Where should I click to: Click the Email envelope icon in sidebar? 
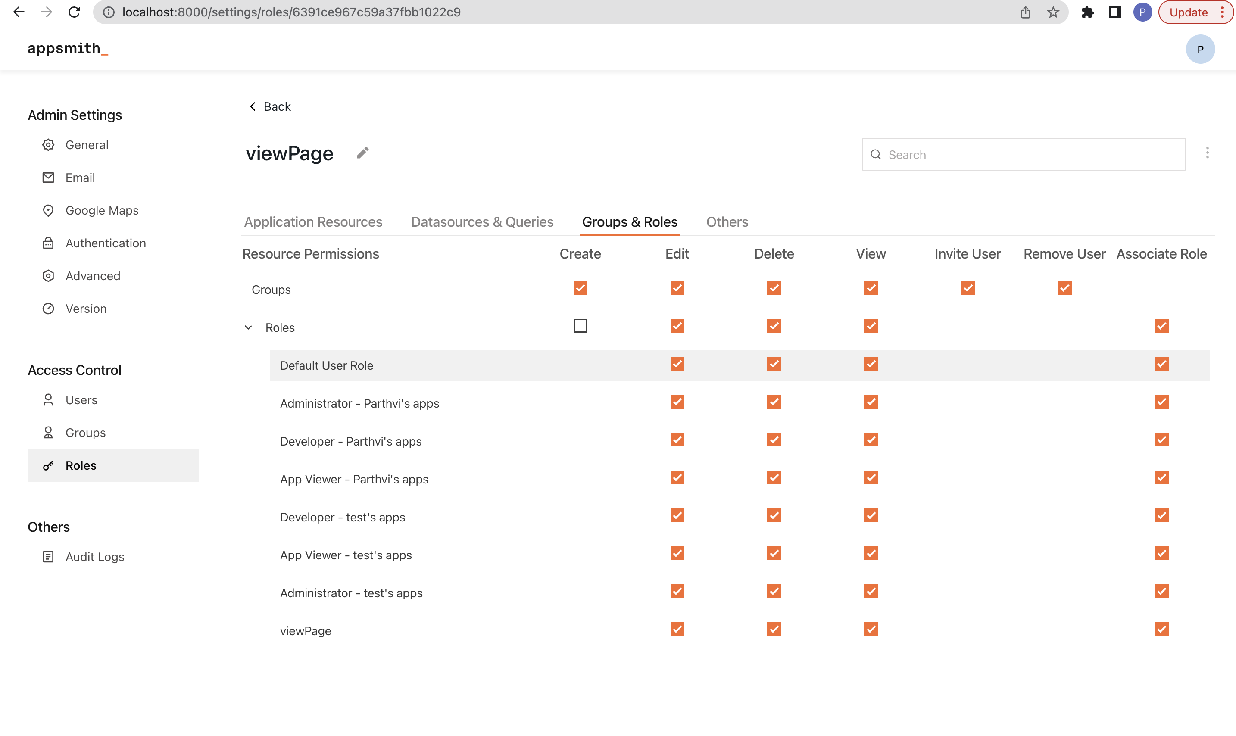pos(48,178)
